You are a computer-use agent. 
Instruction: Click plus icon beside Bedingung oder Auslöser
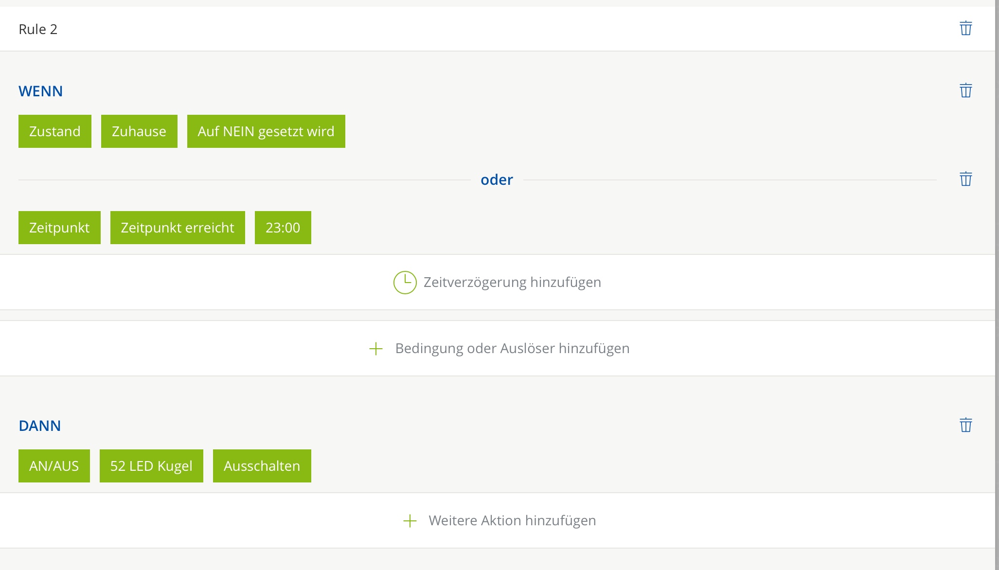tap(376, 349)
